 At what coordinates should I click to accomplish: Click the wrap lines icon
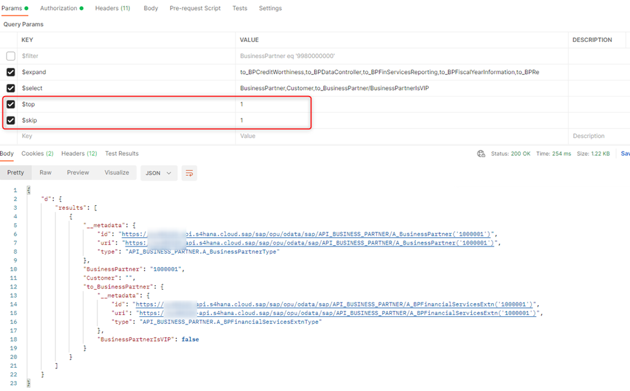(189, 173)
